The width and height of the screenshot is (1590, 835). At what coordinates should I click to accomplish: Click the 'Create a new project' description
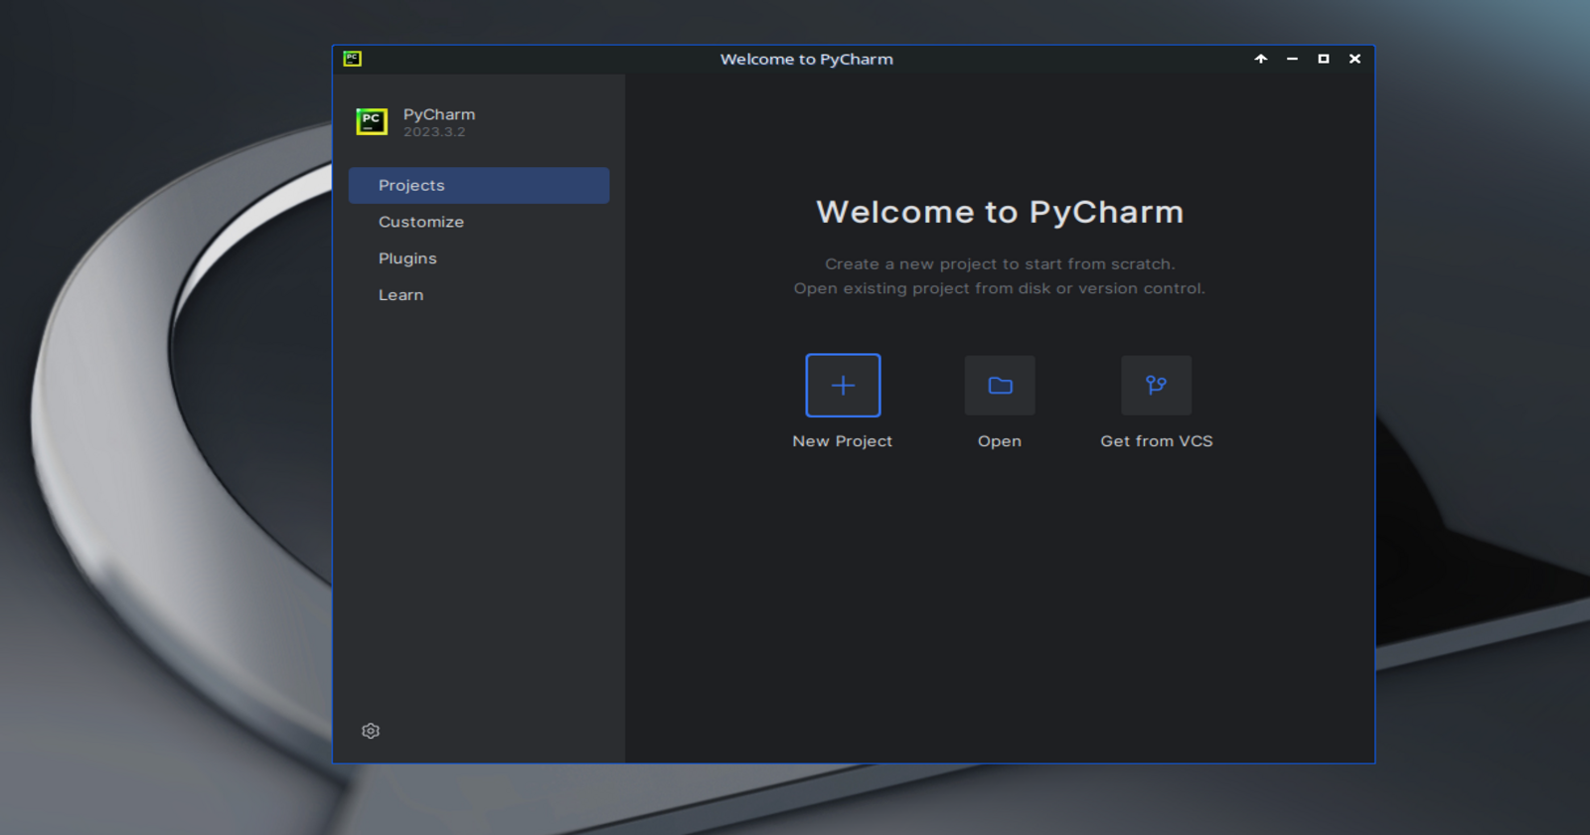pyautogui.click(x=1000, y=264)
